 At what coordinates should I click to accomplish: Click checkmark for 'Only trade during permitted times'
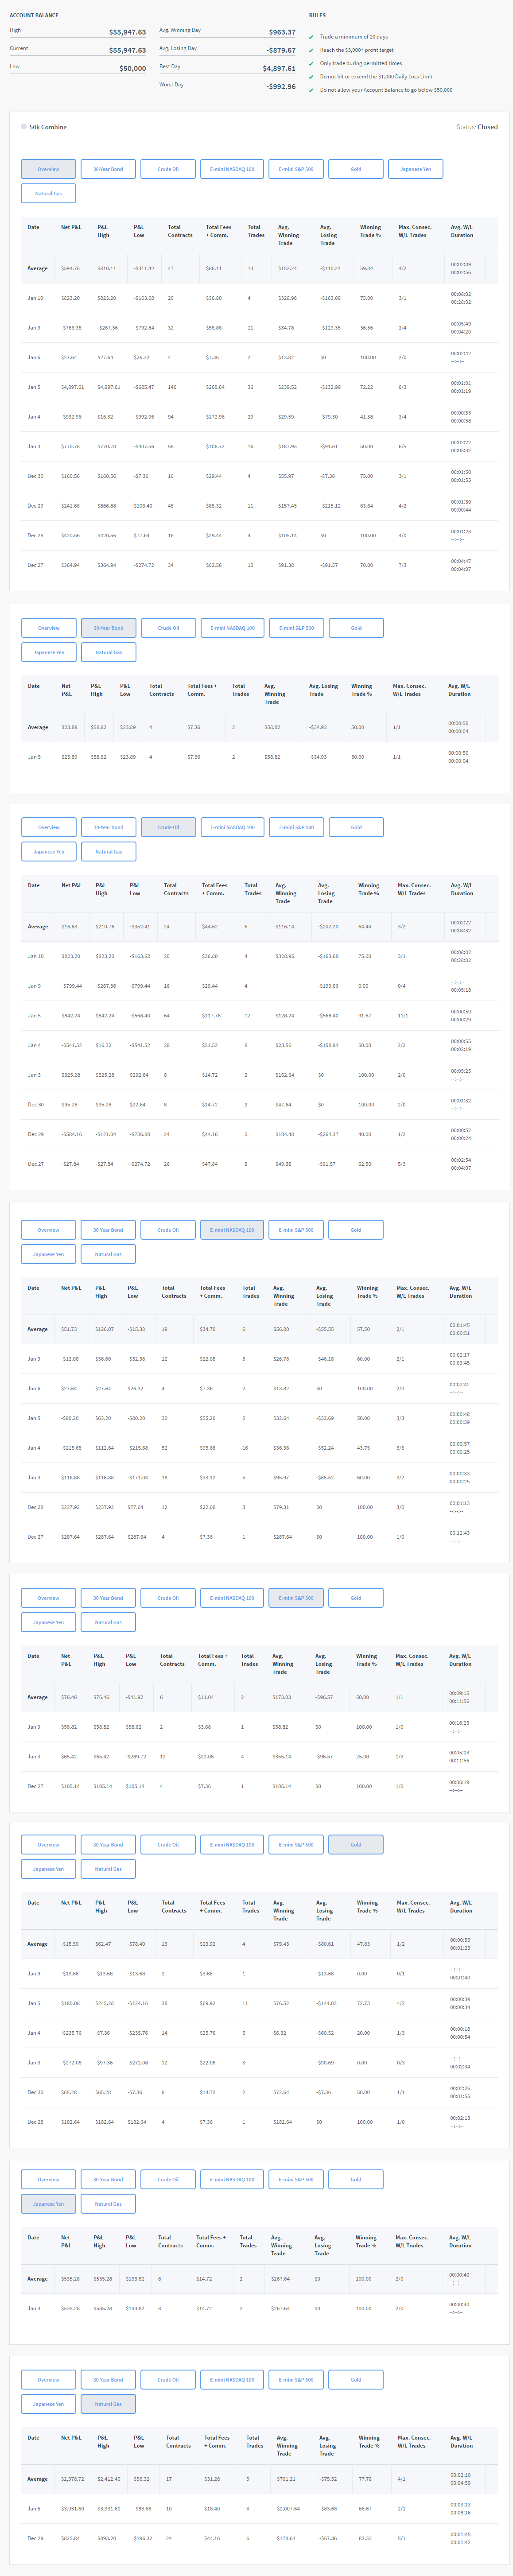click(x=311, y=63)
